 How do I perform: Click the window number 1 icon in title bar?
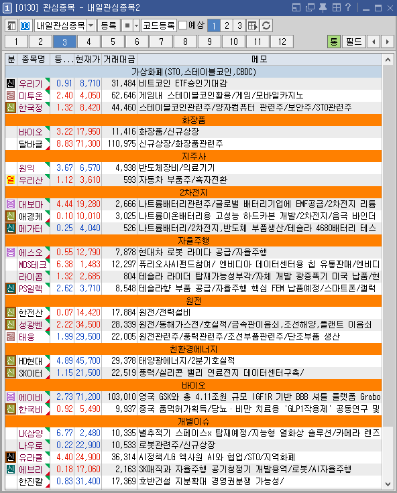7,7
